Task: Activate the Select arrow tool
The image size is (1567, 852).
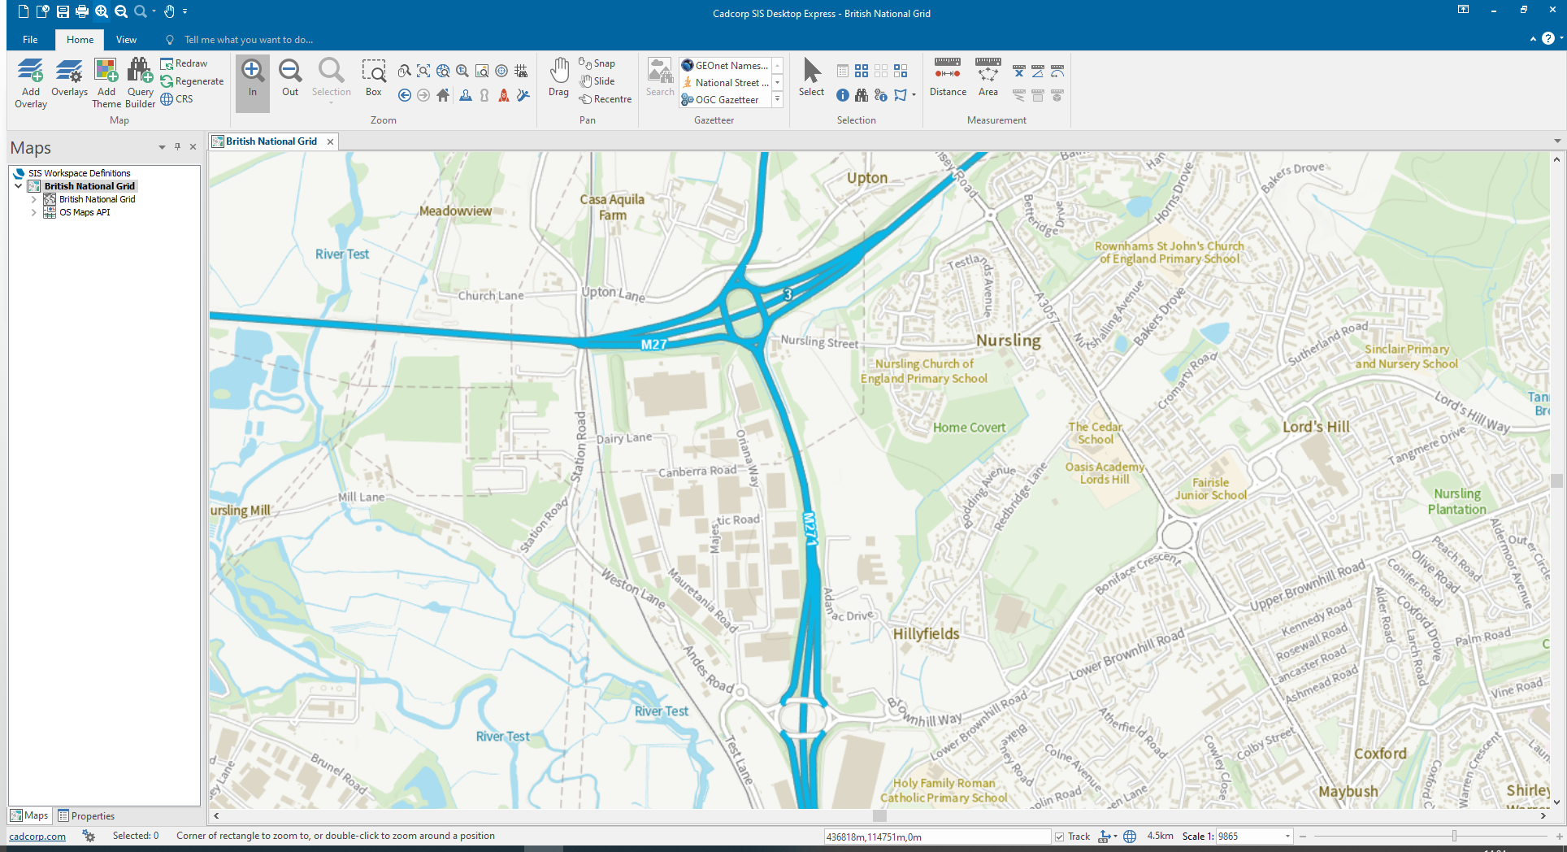Action: coord(810,79)
